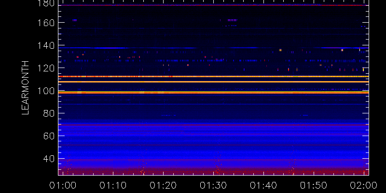Click the 40 frequency axis label
This screenshot has height=193, width=386.
(49, 159)
